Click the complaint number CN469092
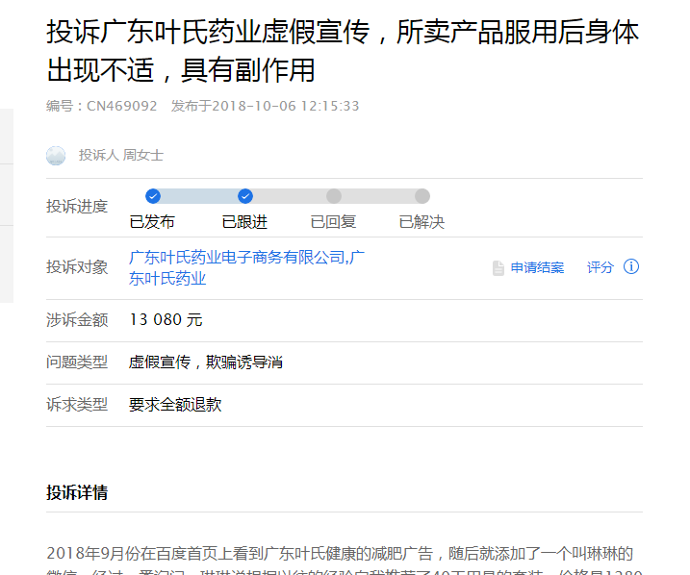 coord(122,107)
